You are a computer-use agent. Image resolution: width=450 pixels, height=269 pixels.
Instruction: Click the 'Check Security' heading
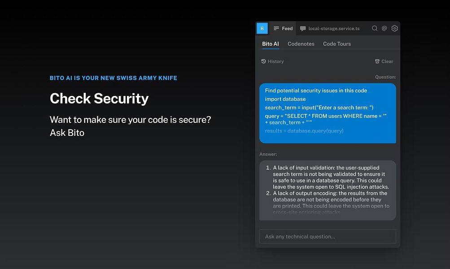[x=99, y=98]
